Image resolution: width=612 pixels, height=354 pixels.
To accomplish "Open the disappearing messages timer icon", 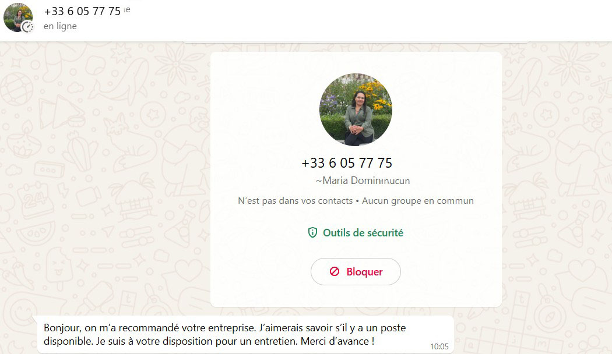I will tap(27, 27).
